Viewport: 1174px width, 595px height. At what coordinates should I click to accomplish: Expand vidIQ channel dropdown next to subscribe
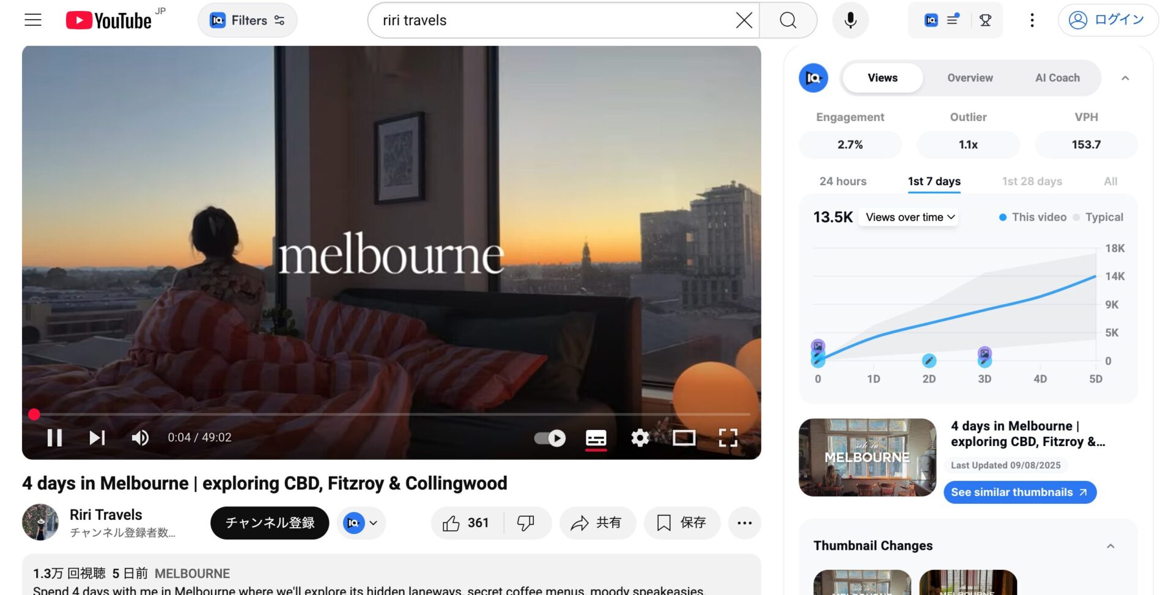[361, 523]
